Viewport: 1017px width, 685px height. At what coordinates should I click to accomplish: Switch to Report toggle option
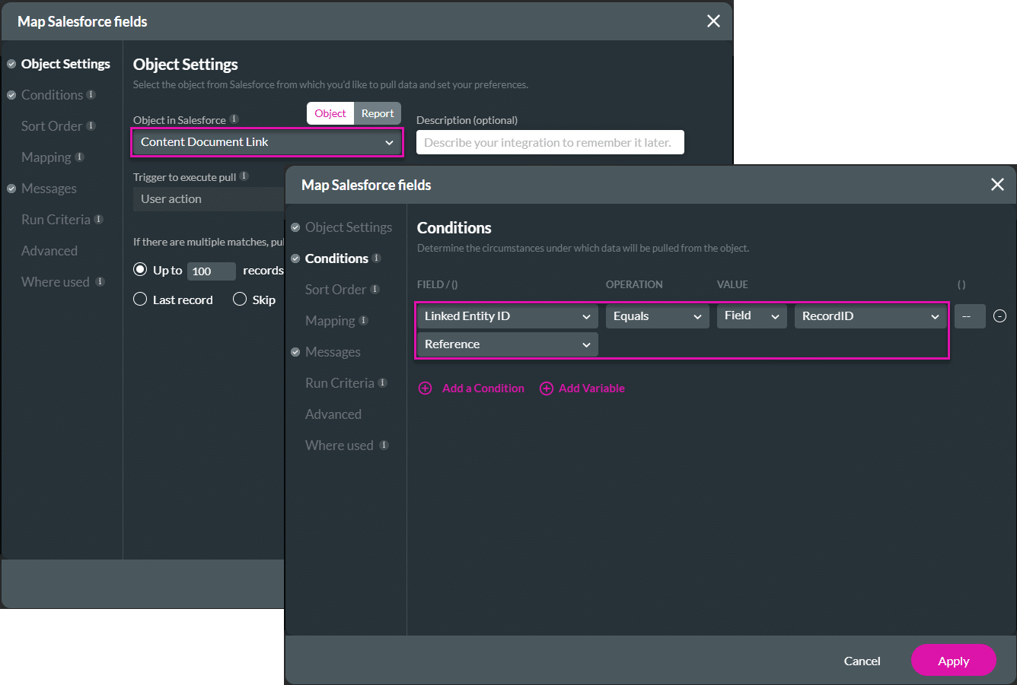coord(378,113)
